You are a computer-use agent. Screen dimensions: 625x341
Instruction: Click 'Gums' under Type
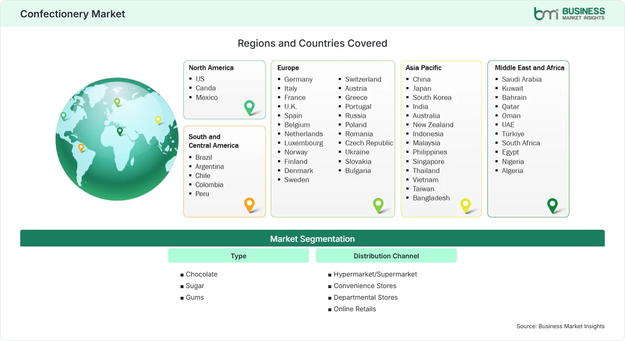click(x=195, y=297)
